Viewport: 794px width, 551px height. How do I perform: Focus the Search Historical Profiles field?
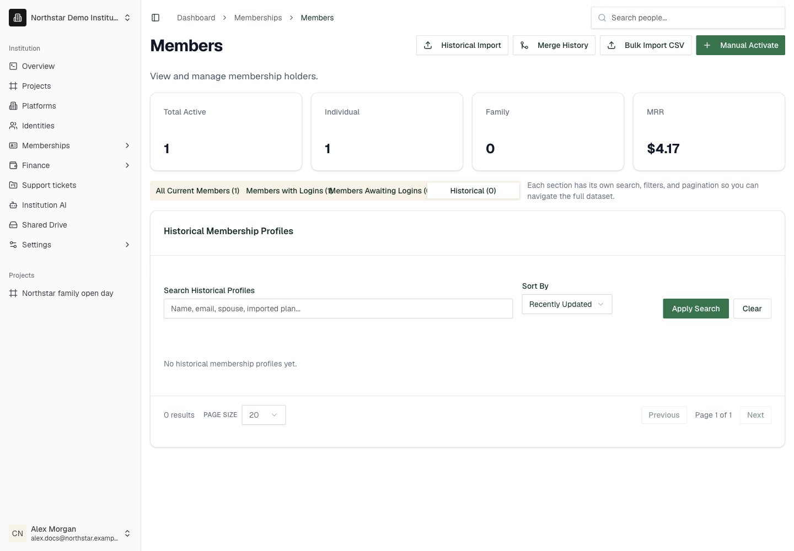pyautogui.click(x=339, y=309)
